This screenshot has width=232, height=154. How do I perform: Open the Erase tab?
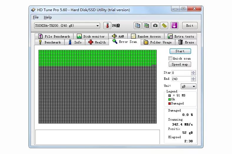click(x=186, y=42)
